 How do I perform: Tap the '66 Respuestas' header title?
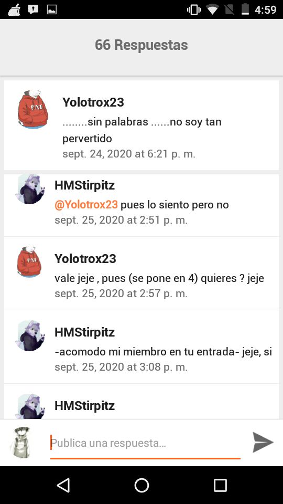(141, 45)
